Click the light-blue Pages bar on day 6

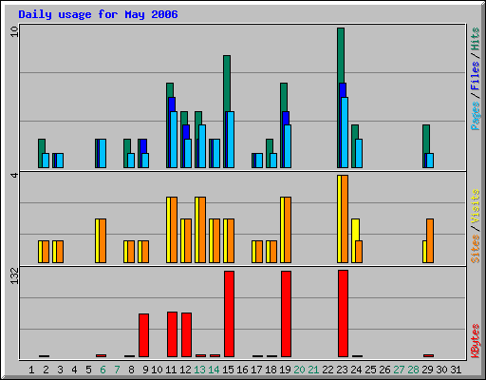(x=103, y=153)
